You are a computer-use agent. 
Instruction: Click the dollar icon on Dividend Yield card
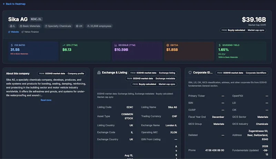220,45
